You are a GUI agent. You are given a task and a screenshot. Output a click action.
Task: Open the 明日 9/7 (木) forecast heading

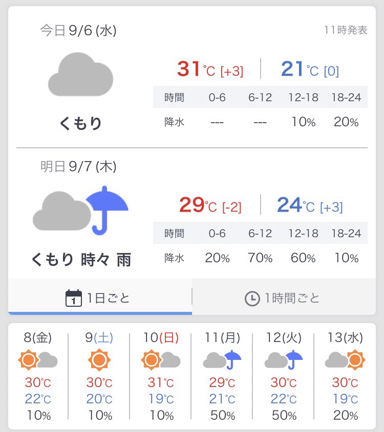tap(78, 166)
